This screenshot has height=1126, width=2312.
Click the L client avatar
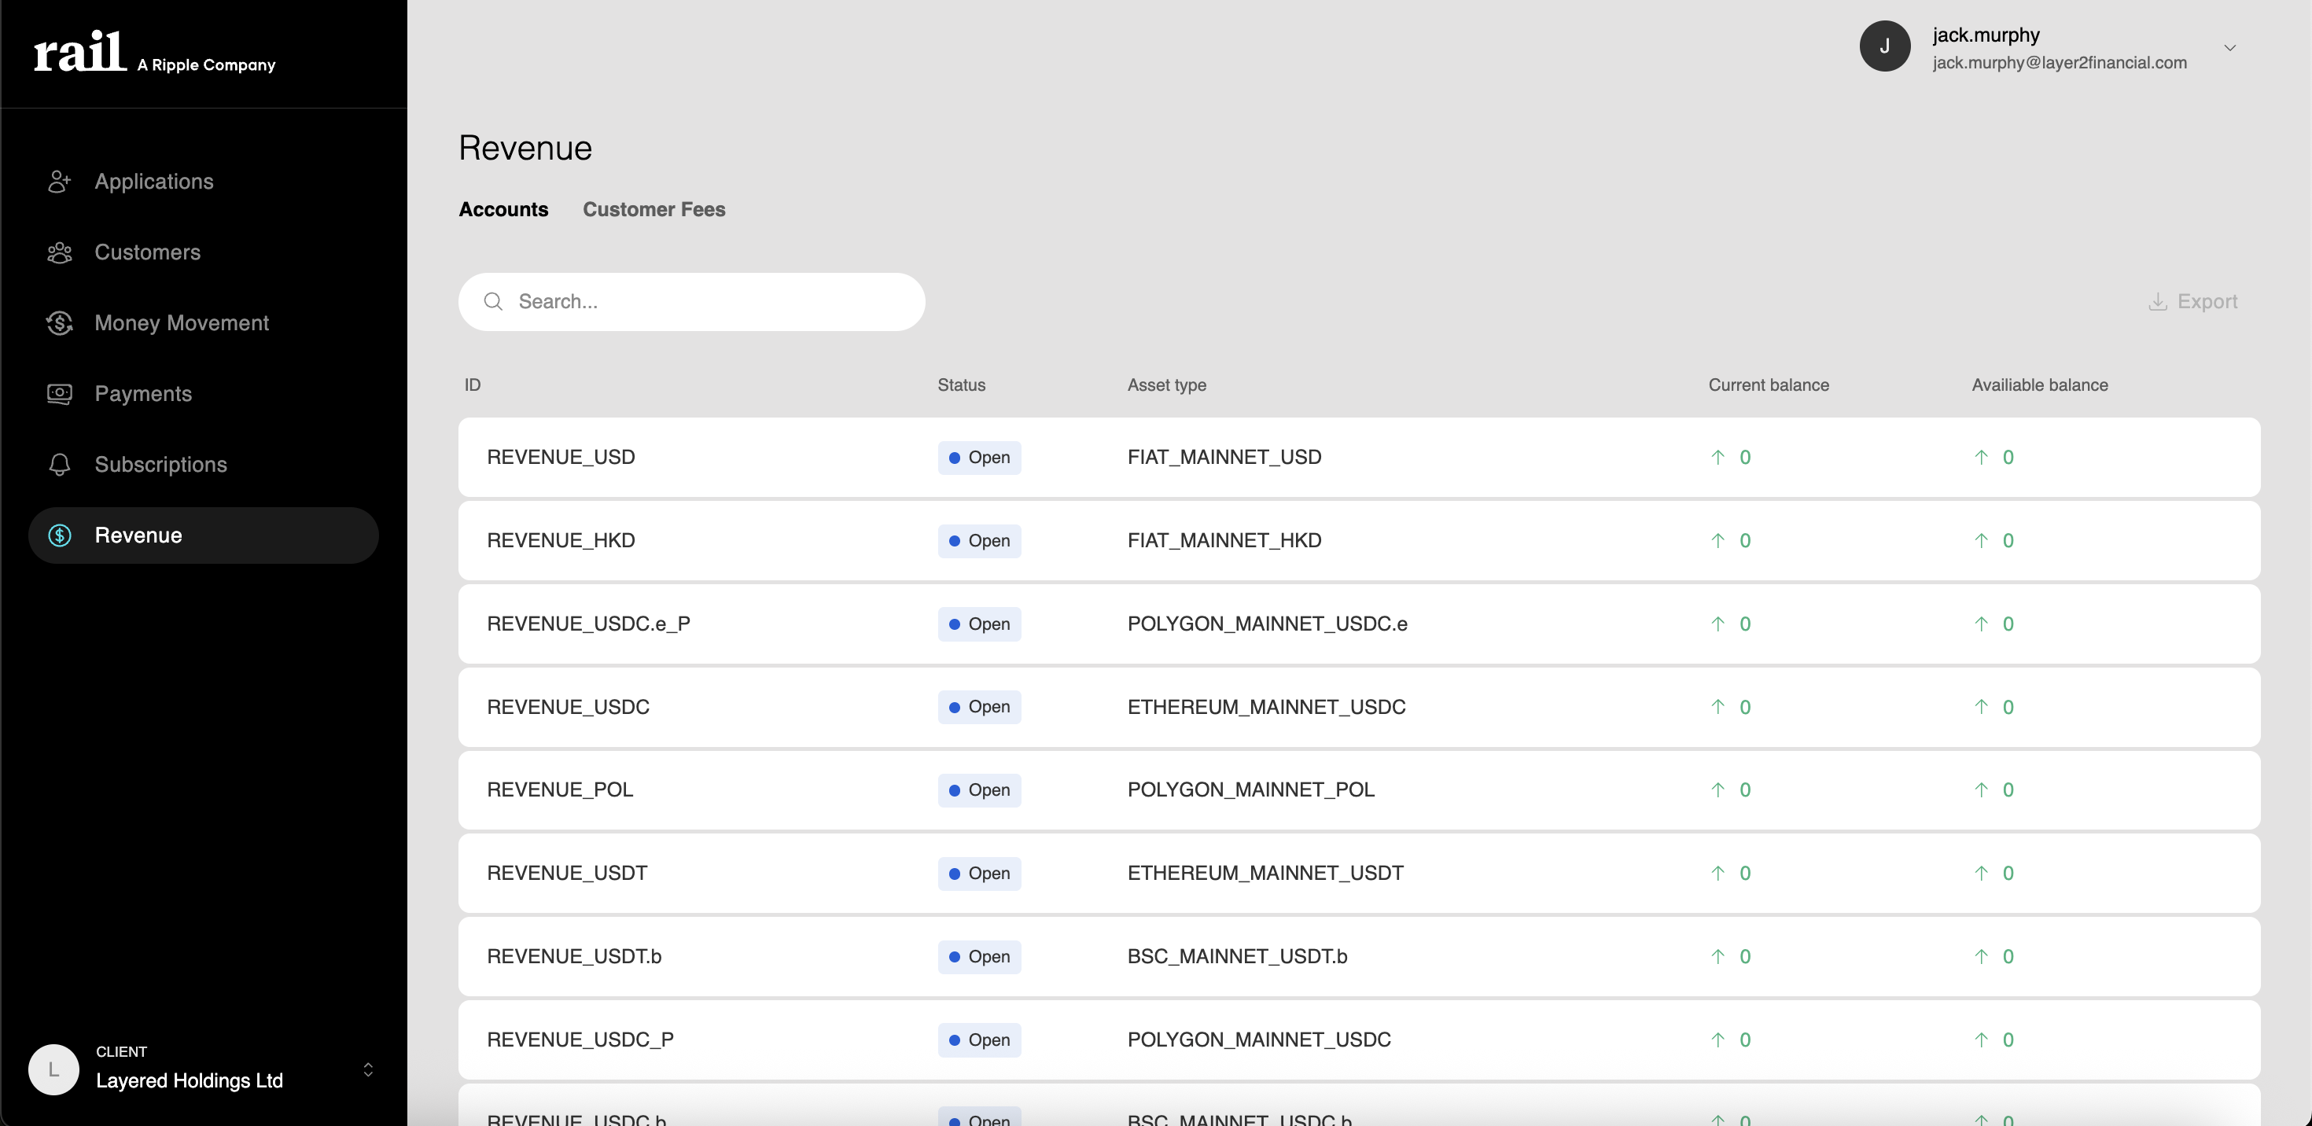click(x=53, y=1069)
